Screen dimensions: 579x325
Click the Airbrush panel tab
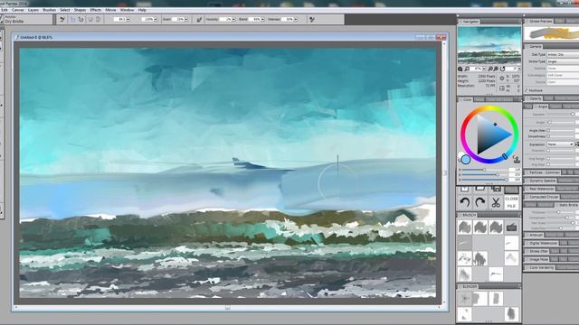536,235
